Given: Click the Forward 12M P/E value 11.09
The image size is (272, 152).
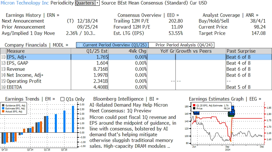Looking at the screenshot, I should [177, 27].
